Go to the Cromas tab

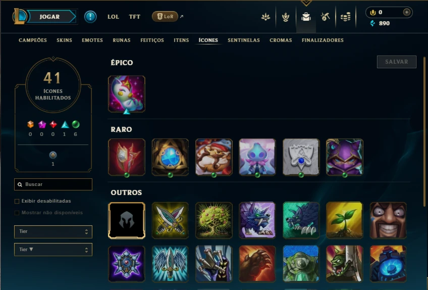coord(281,40)
